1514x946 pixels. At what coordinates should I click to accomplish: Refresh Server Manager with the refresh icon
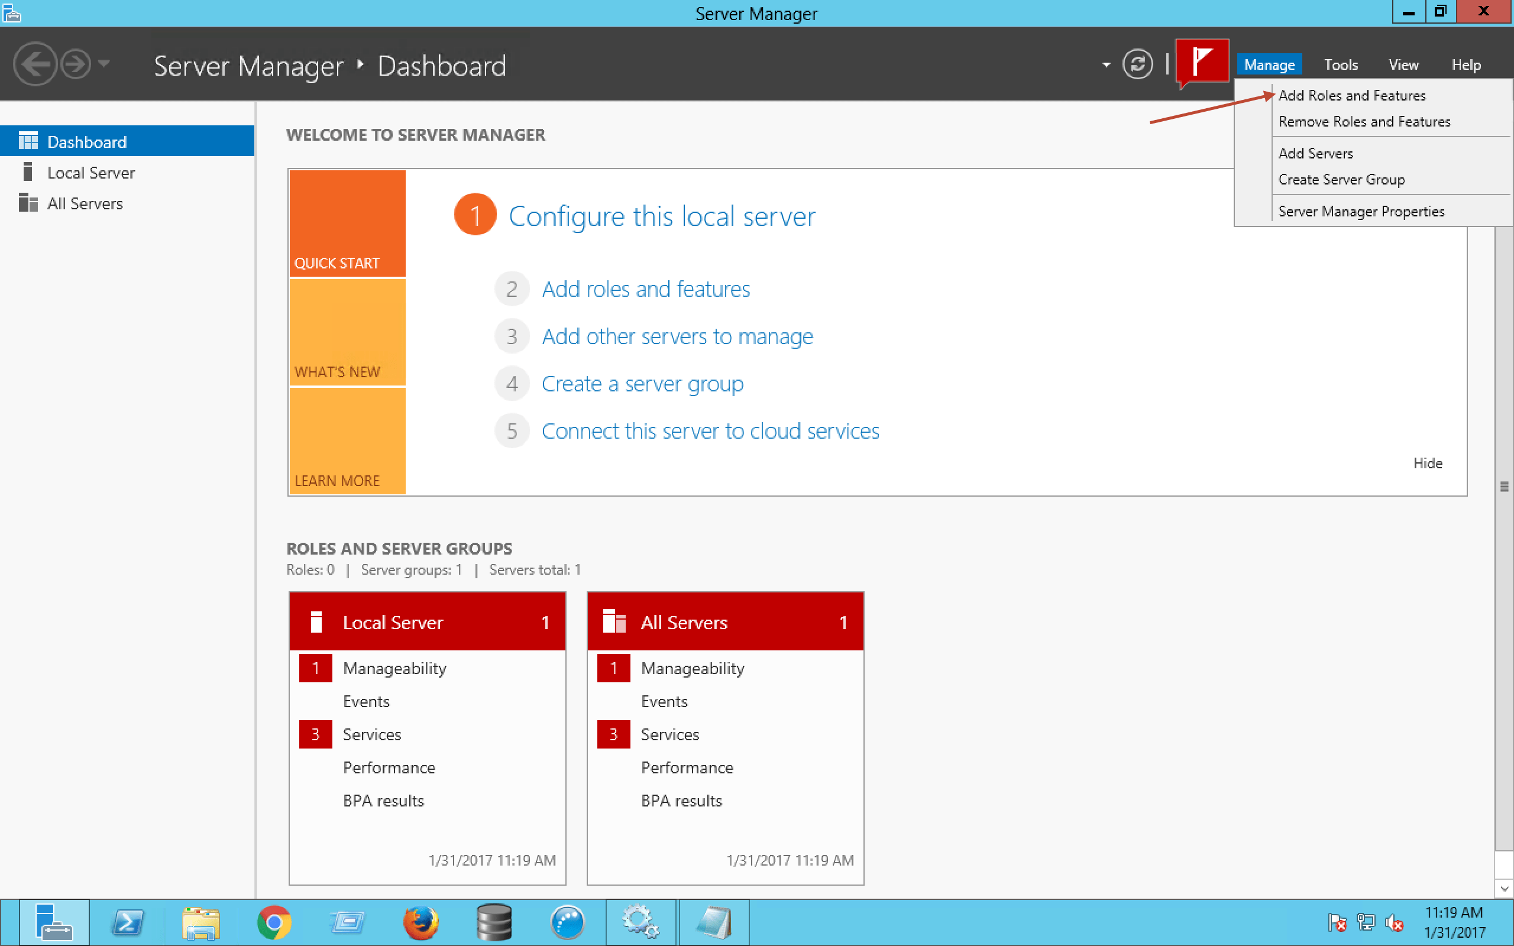coord(1138,64)
